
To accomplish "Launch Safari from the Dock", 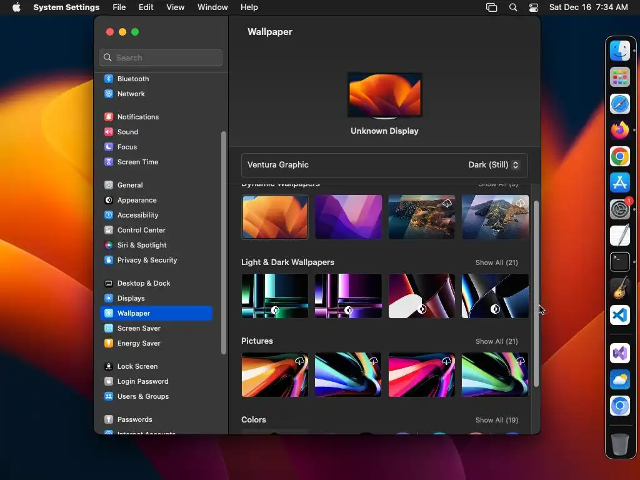I will pos(619,104).
